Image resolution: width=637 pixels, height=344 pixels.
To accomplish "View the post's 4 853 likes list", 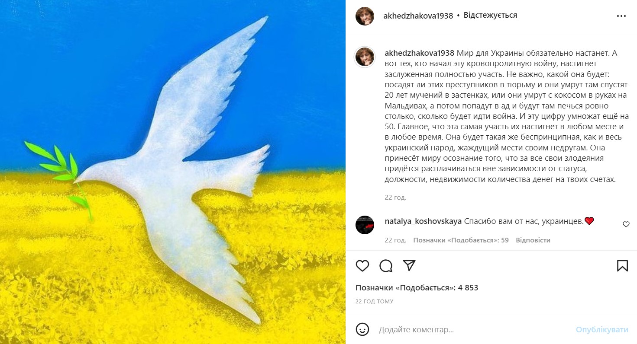I will [417, 288].
